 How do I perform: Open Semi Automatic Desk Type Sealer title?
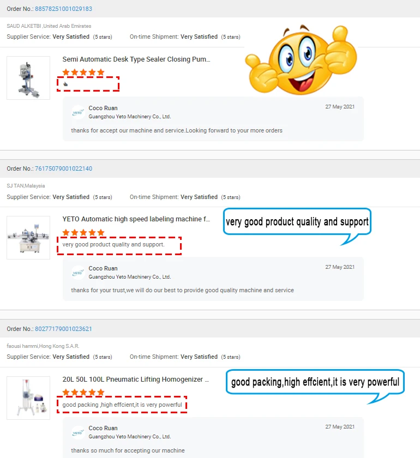point(136,59)
